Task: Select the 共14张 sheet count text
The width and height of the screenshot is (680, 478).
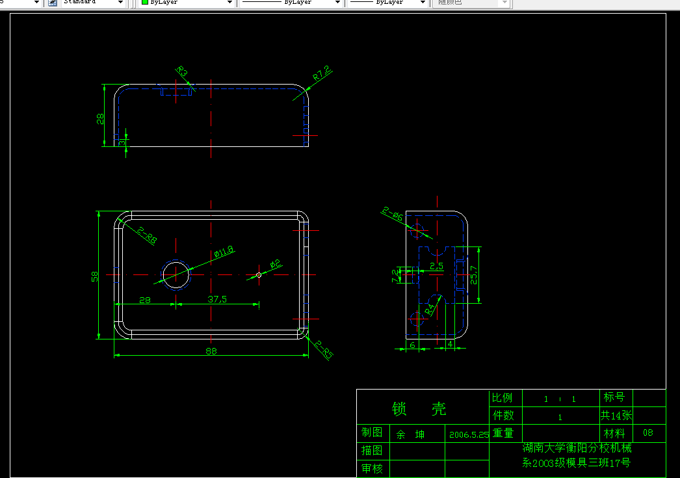Action: click(x=616, y=416)
